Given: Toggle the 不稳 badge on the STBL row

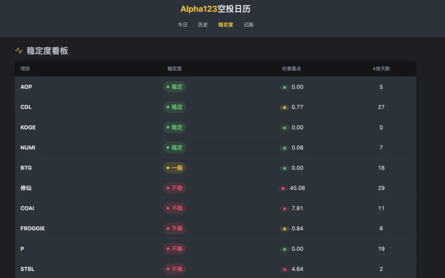Looking at the screenshot, I should pos(174,269).
